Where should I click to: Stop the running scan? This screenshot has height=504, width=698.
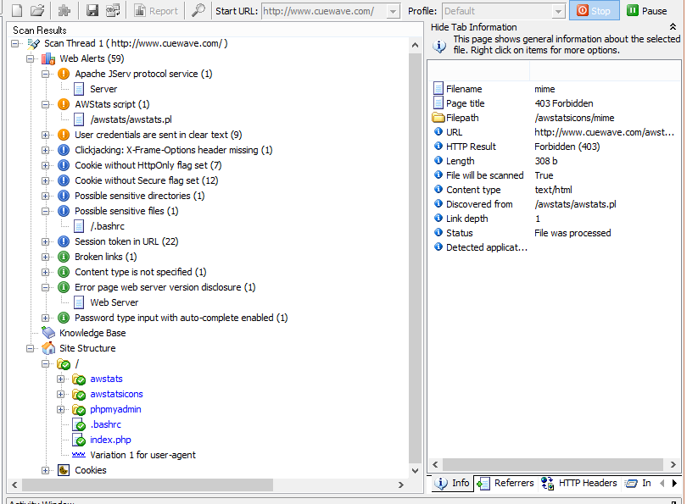tap(594, 11)
